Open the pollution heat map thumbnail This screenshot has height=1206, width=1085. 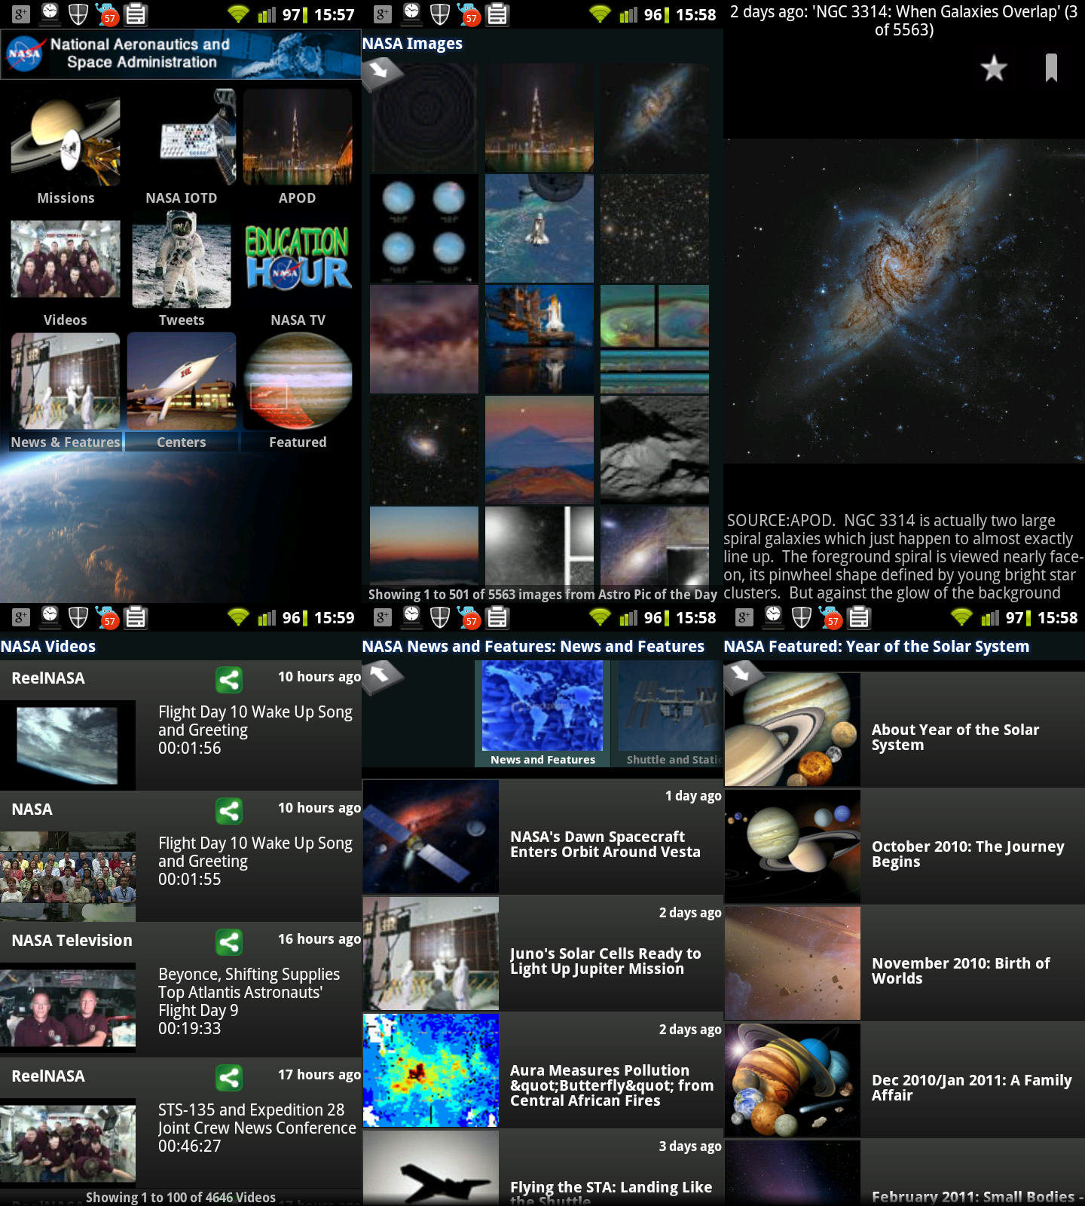(x=431, y=1070)
